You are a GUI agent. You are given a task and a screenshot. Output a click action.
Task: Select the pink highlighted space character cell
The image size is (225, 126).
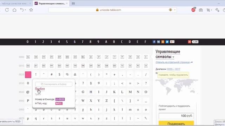click(x=28, y=75)
